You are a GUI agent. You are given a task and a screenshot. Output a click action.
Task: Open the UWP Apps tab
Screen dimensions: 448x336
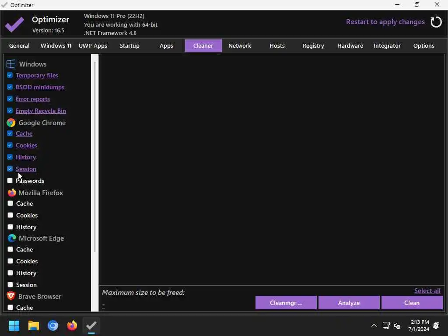tap(93, 45)
